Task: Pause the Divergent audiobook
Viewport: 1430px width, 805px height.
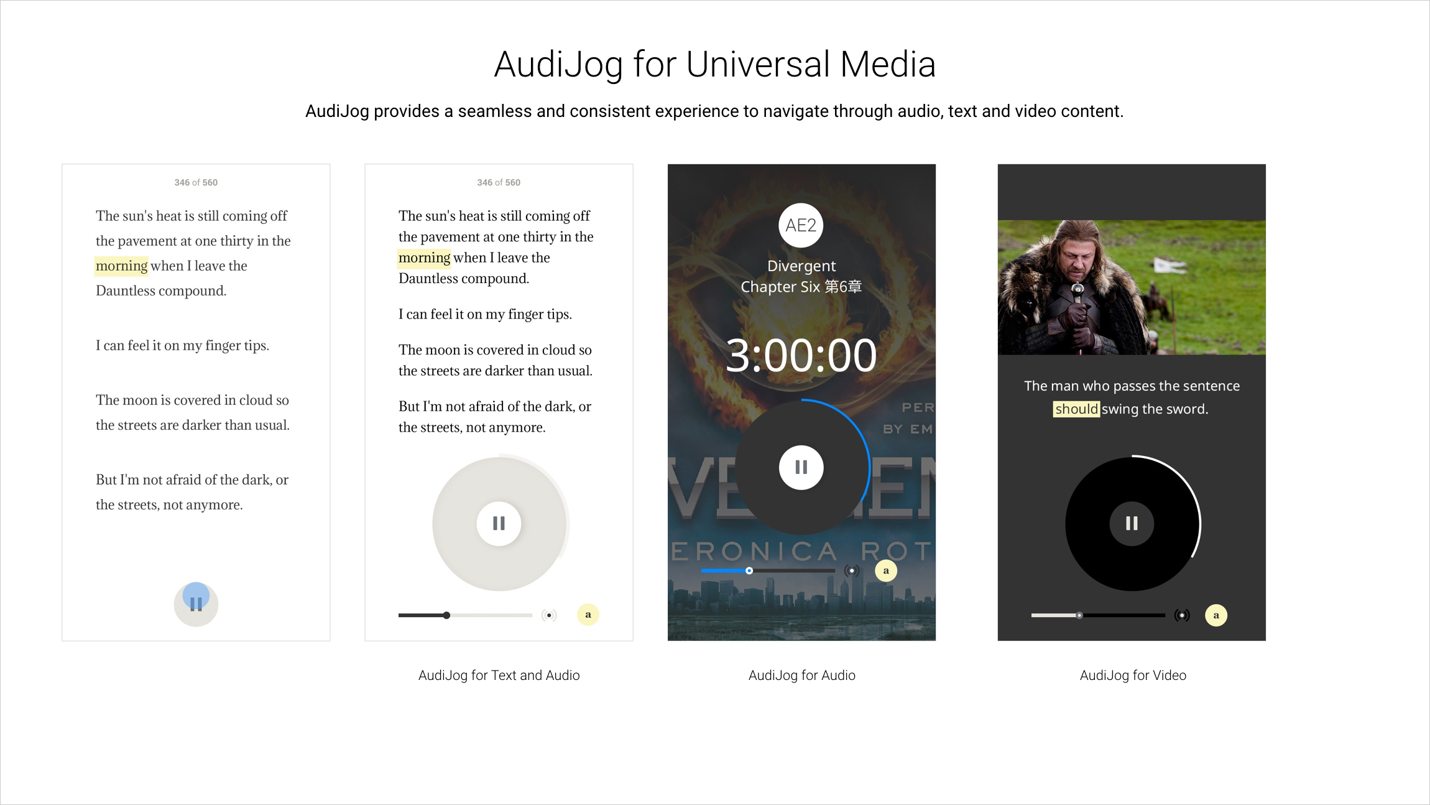Action: pos(801,467)
